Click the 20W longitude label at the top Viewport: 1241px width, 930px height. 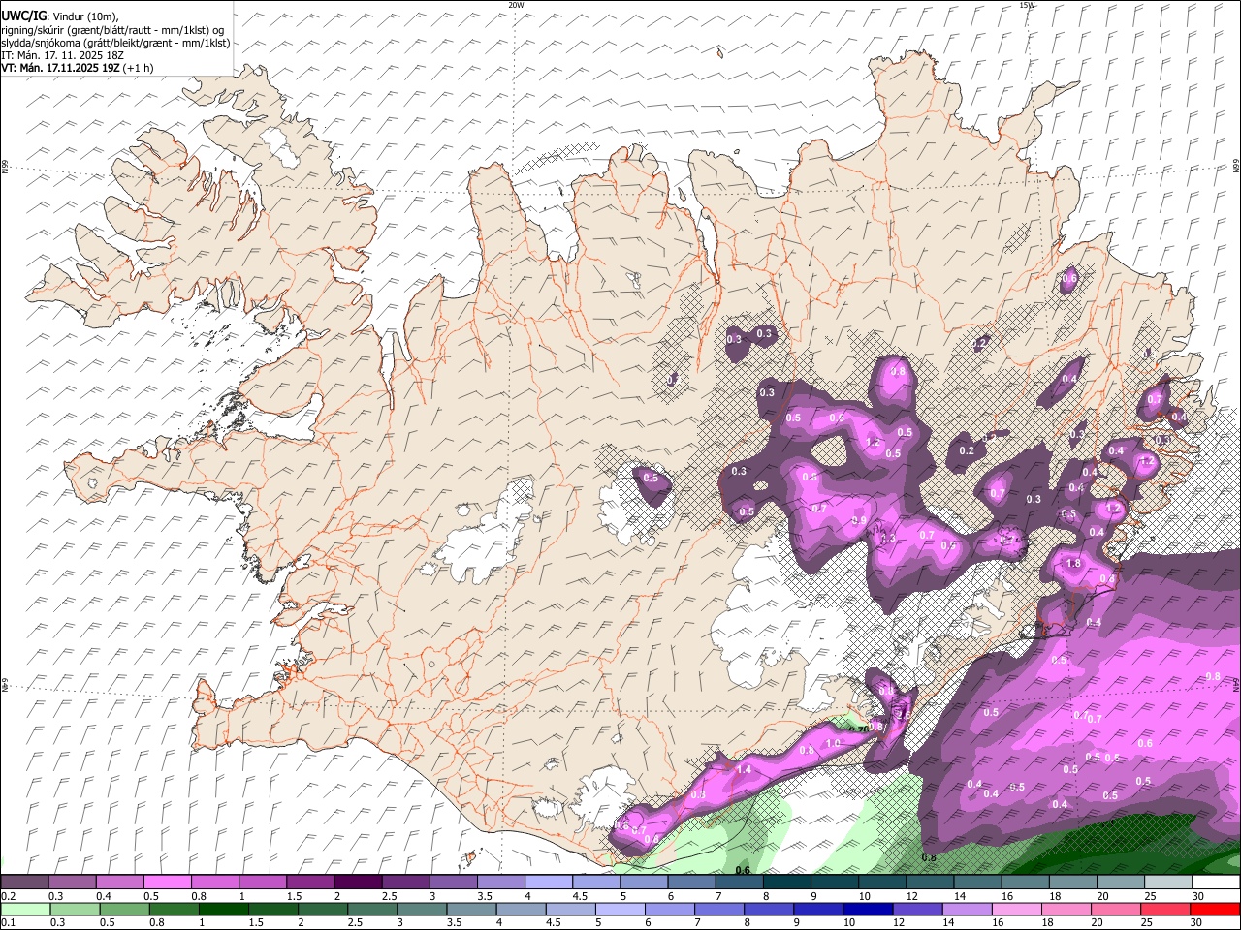pos(516,5)
